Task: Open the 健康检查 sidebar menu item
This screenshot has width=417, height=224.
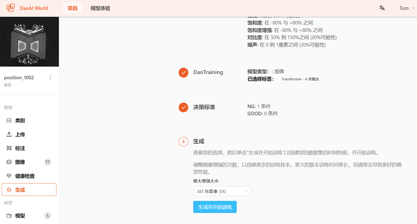Action: click(29, 176)
